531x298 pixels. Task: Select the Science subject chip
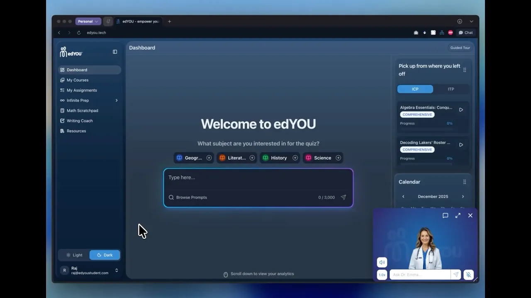(x=322, y=158)
